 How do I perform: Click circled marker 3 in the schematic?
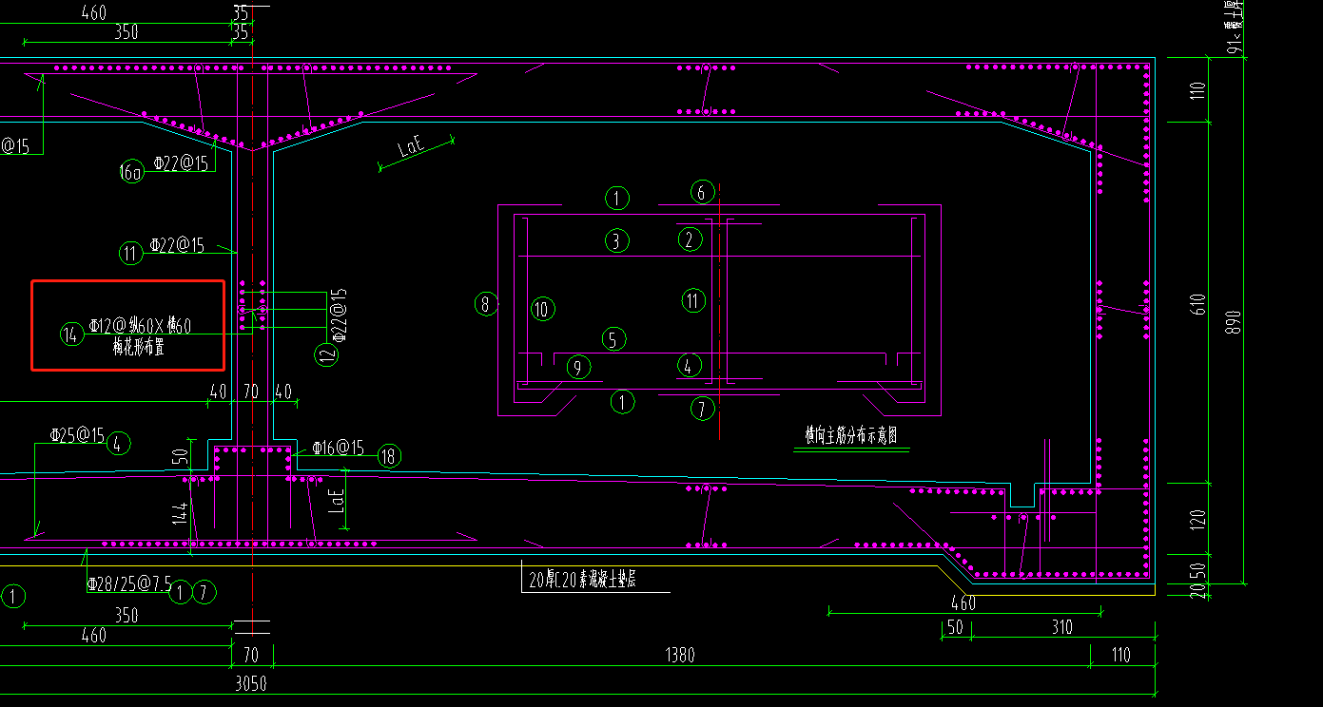[x=616, y=240]
